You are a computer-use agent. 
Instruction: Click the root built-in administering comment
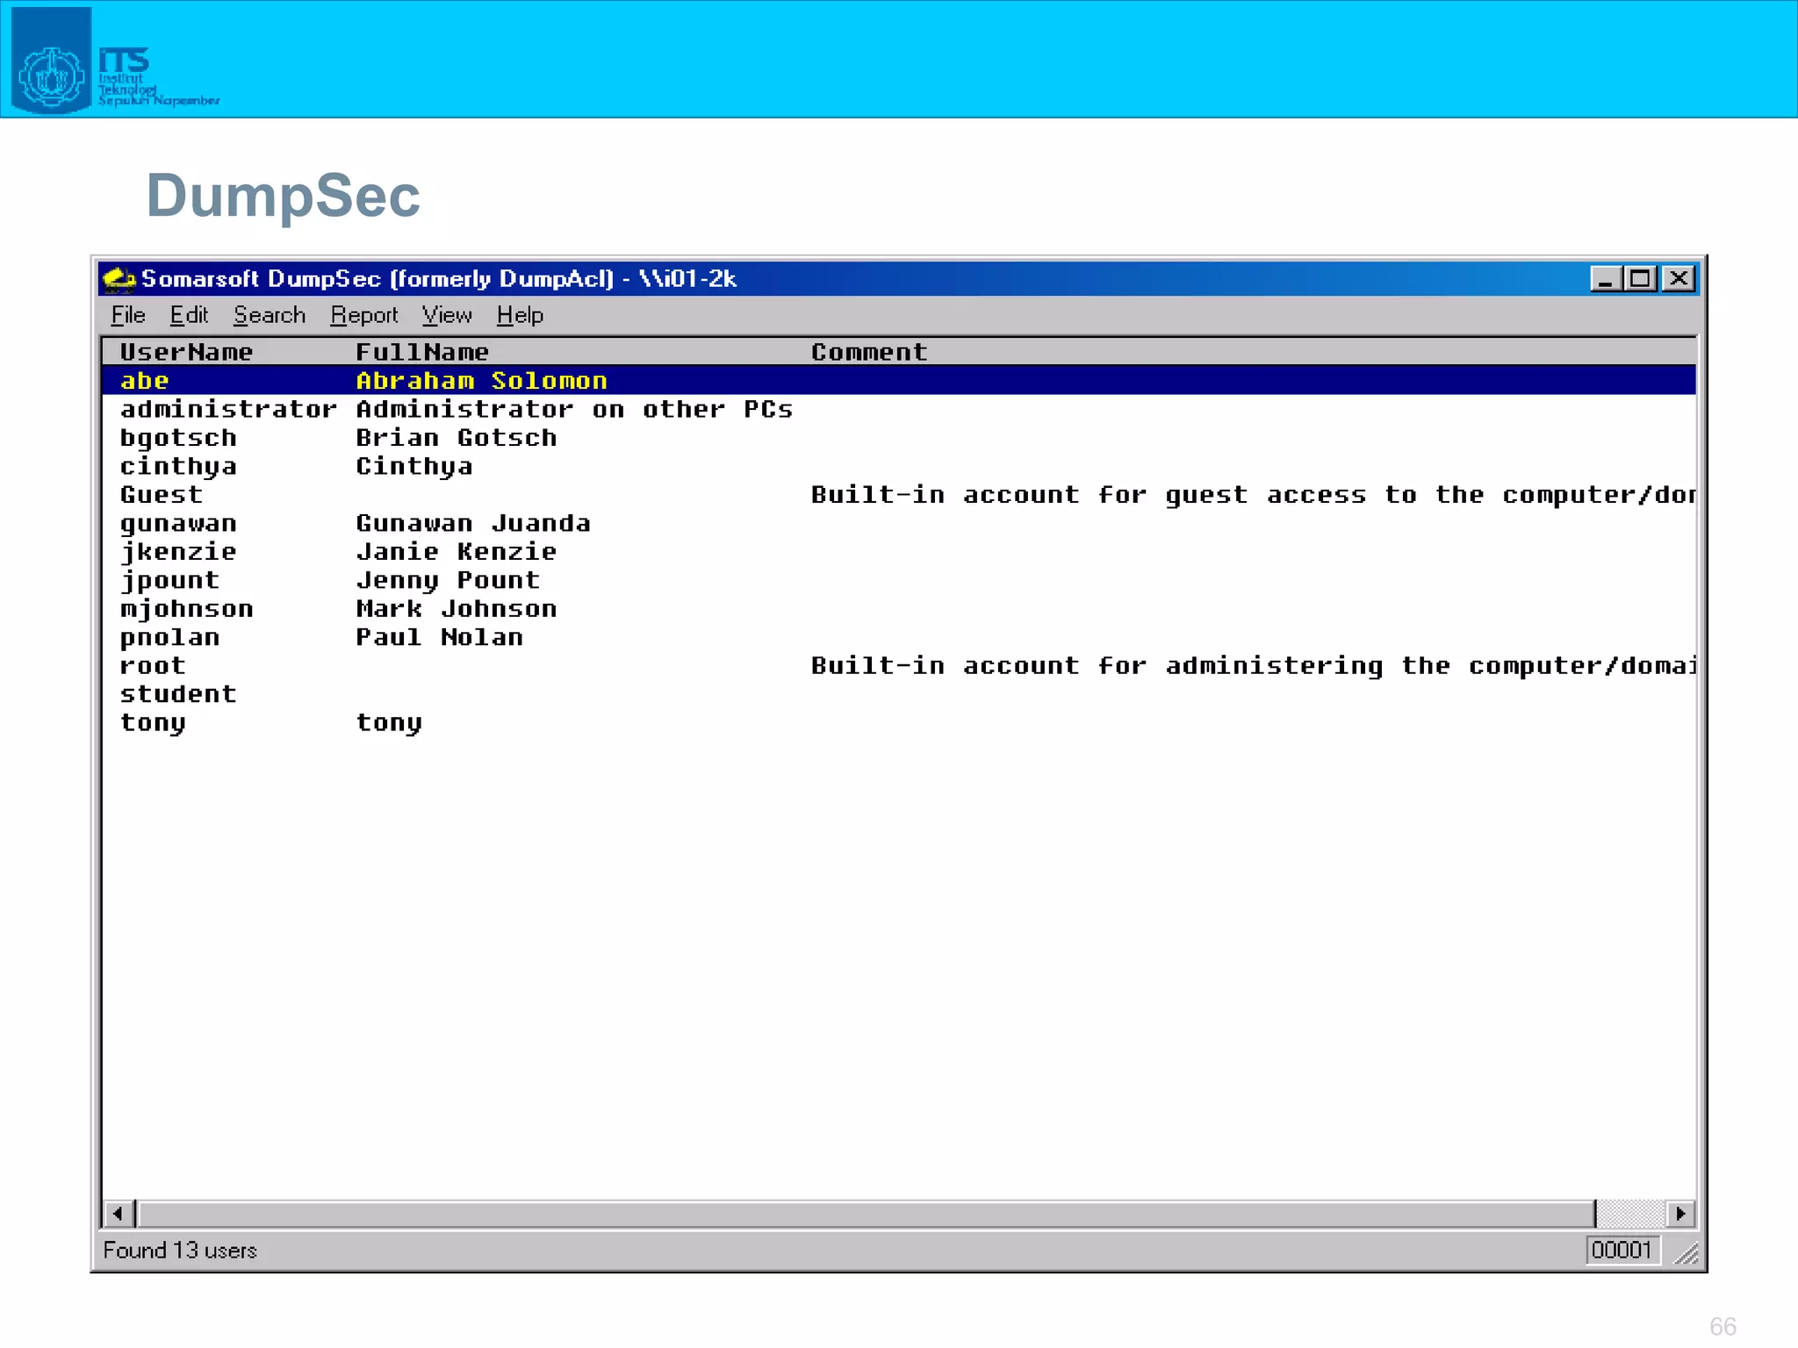tap(1253, 666)
